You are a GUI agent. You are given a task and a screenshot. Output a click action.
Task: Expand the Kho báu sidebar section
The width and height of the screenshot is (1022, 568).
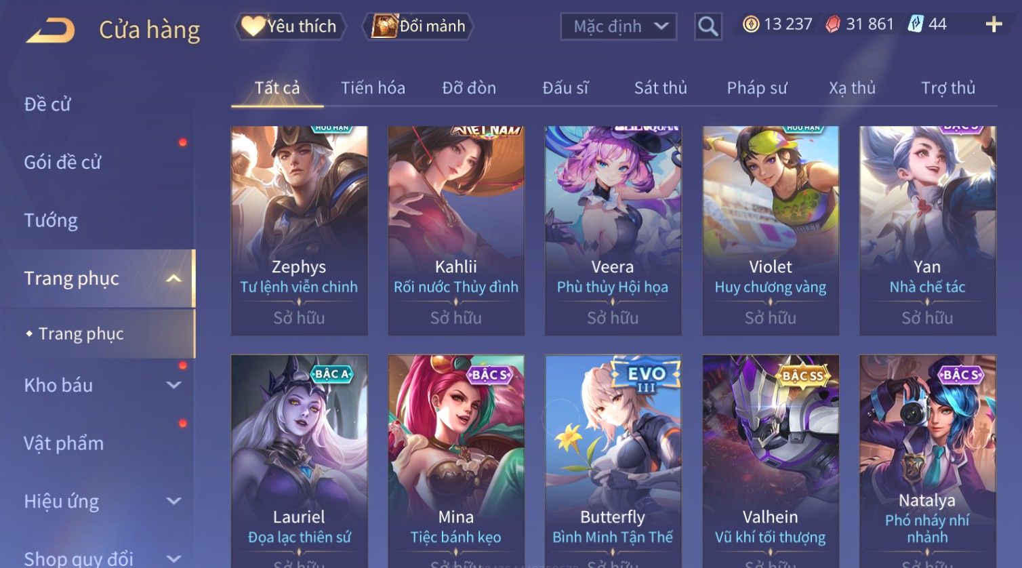click(x=173, y=385)
